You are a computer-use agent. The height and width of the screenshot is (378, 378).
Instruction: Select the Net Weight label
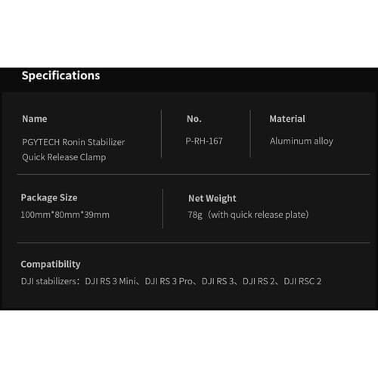click(212, 198)
